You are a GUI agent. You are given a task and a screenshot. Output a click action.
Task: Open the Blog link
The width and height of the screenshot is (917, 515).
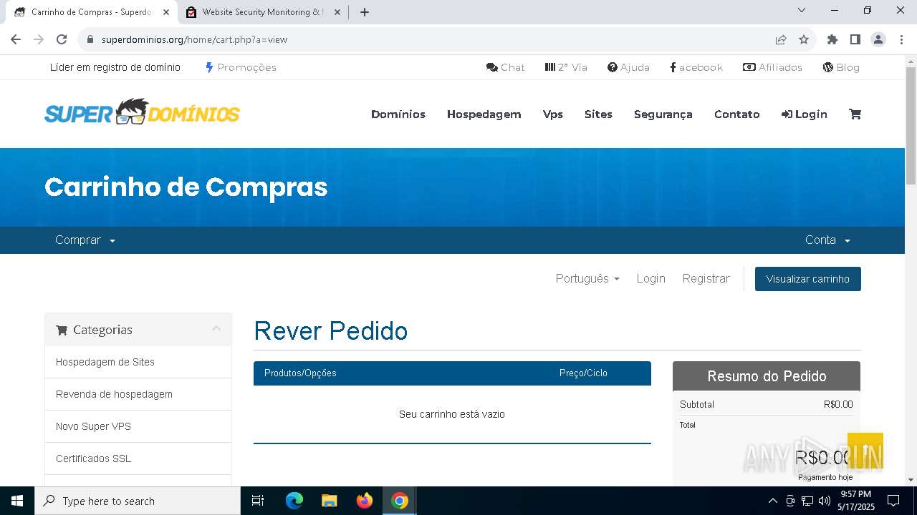point(841,67)
